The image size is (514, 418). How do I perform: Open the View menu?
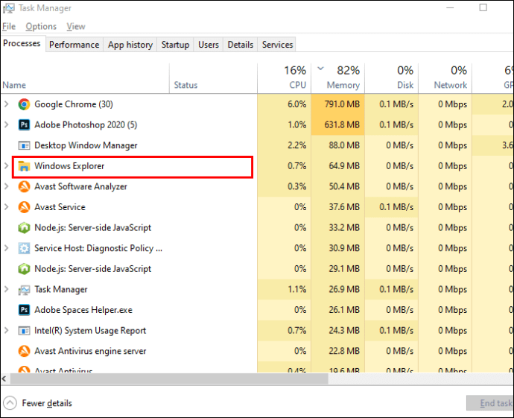click(76, 27)
